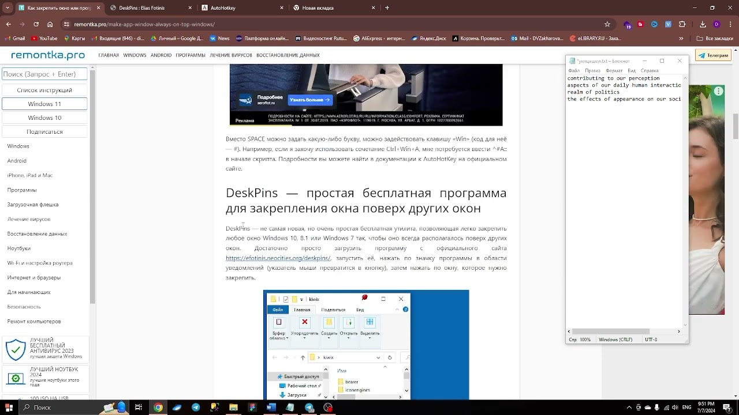Open Microsoft Word from the taskbar
The image size is (739, 415).
271,408
